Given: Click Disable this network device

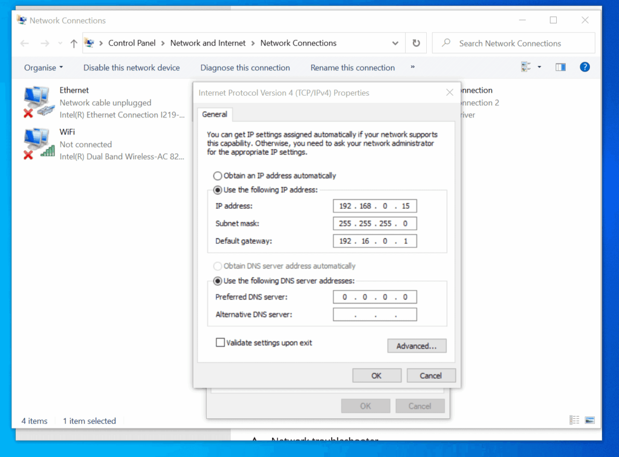Looking at the screenshot, I should click(131, 68).
